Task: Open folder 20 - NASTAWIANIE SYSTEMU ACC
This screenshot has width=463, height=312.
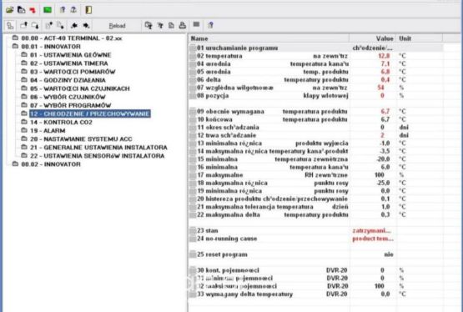Action: pos(81,138)
